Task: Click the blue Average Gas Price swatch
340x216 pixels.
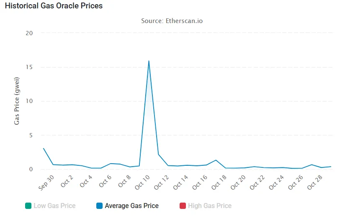Action: coord(99,206)
